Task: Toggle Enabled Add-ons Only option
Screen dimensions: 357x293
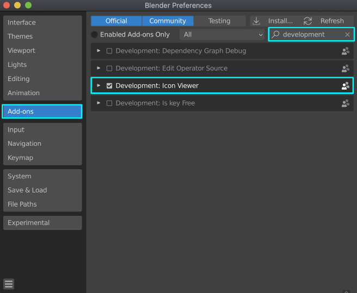Action: [94, 35]
